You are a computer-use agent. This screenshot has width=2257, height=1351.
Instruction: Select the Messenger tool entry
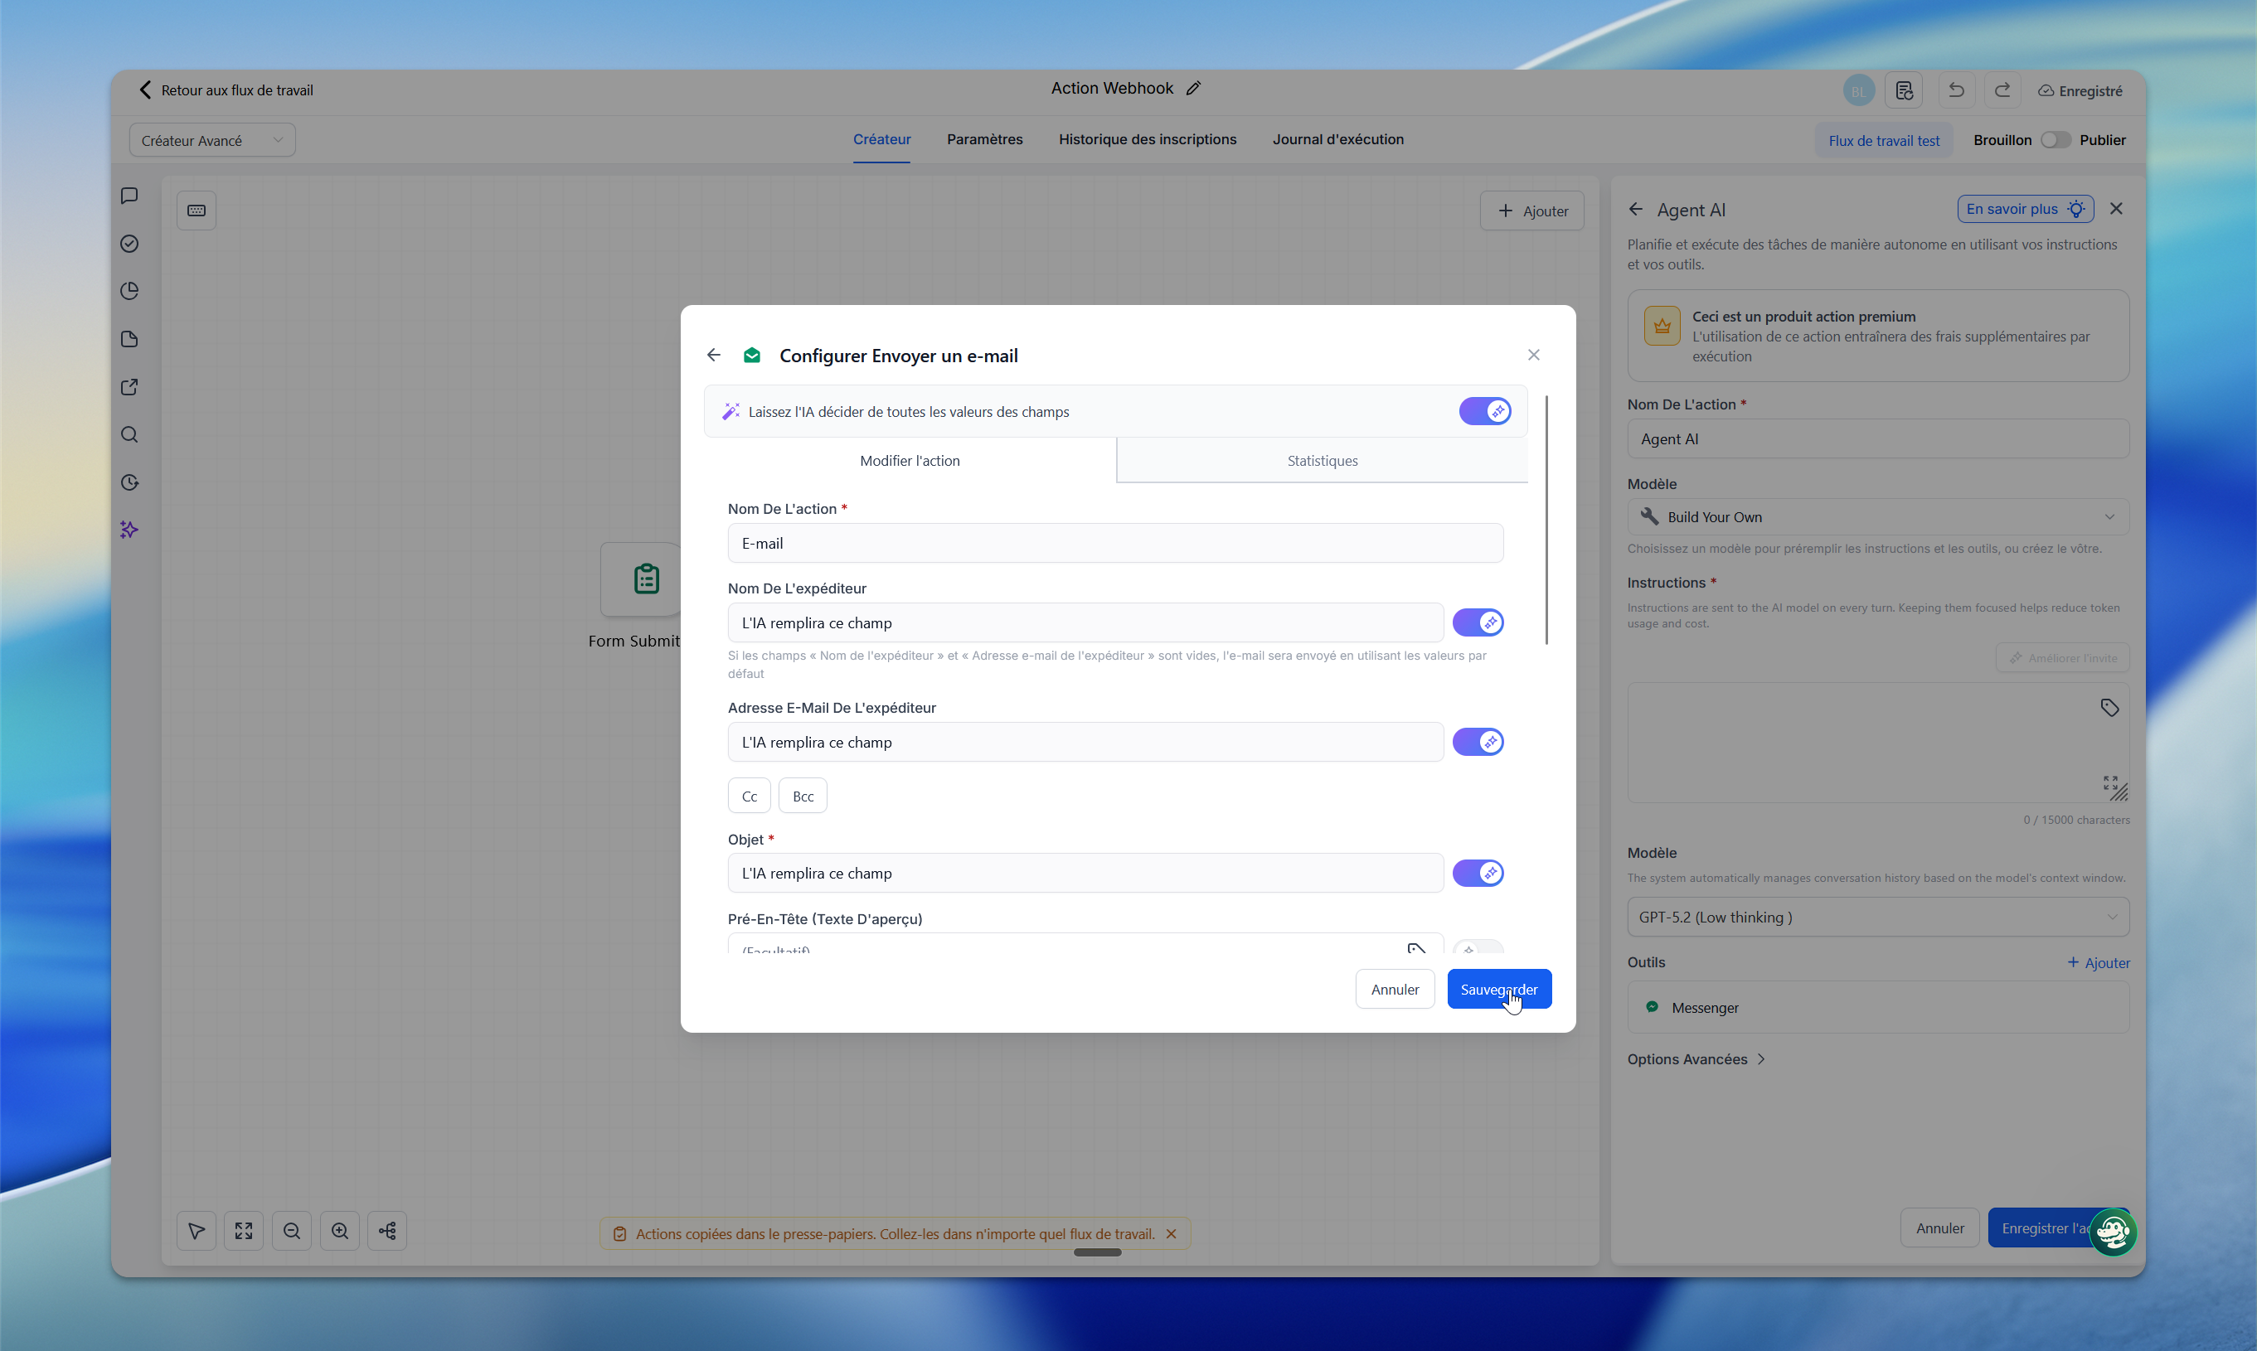(1877, 1007)
